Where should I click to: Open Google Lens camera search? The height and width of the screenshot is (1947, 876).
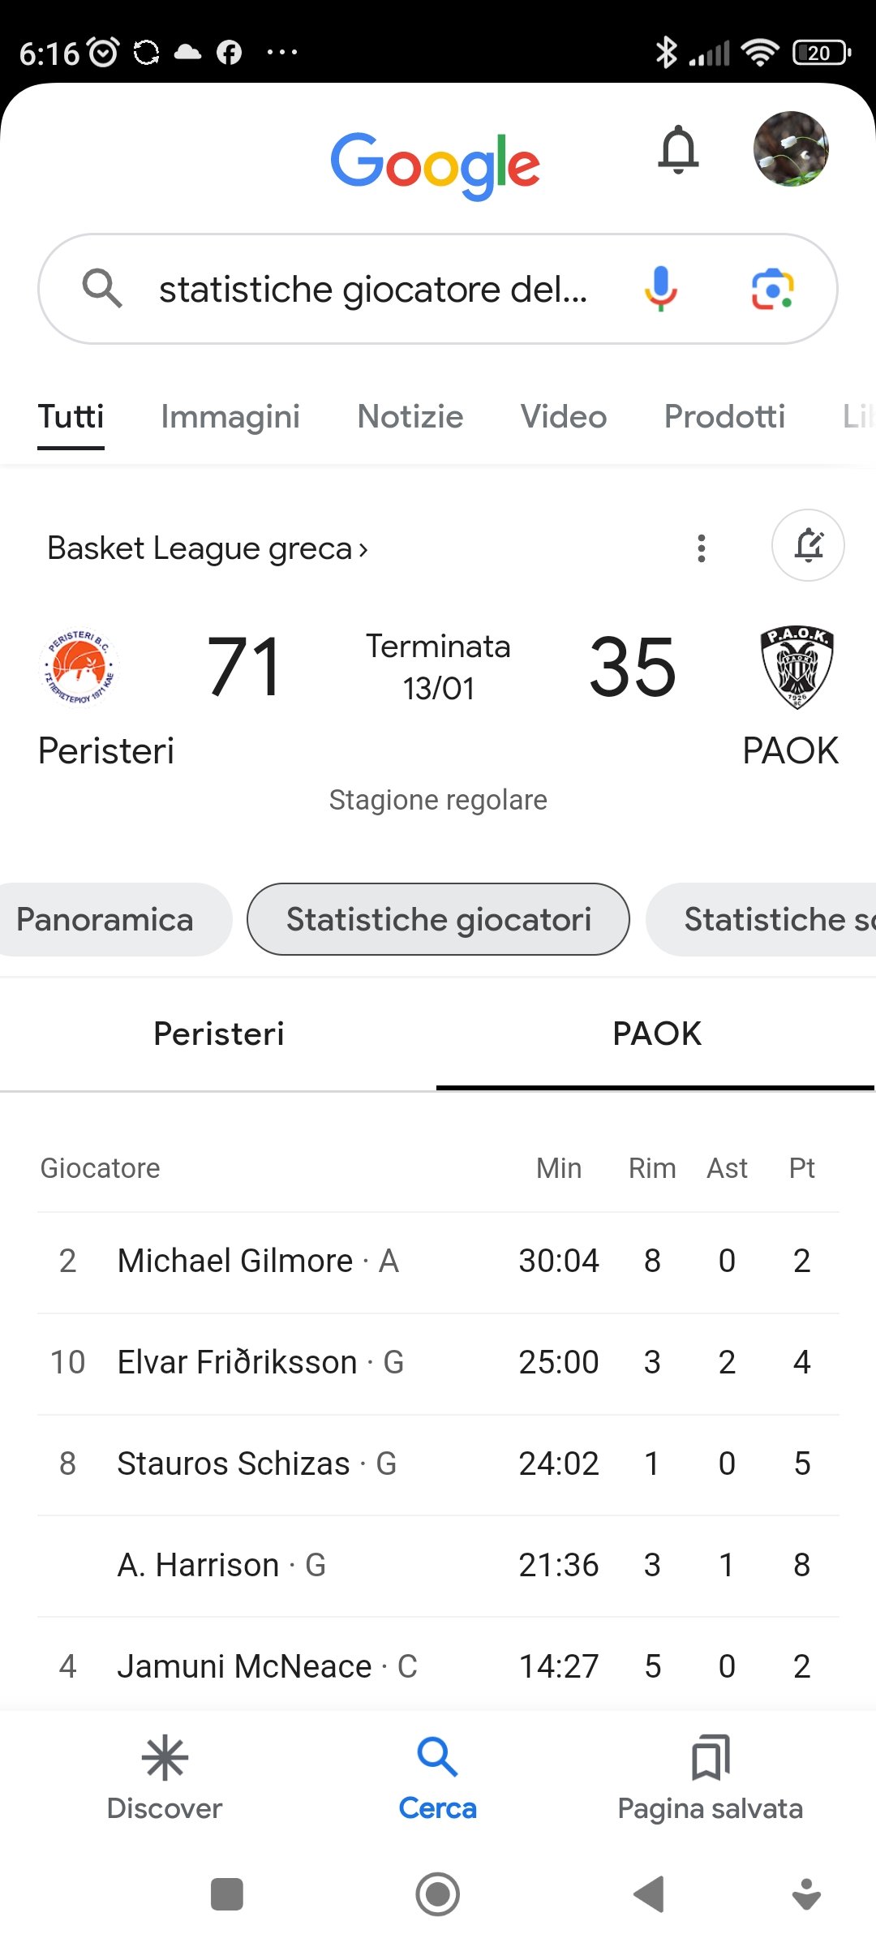[772, 289]
